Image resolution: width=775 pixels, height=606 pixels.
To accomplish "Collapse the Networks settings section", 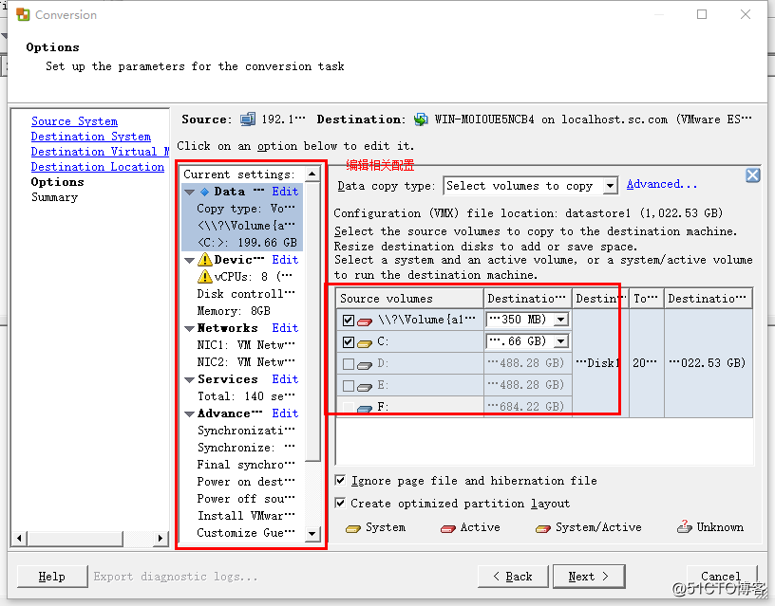I will (x=189, y=329).
